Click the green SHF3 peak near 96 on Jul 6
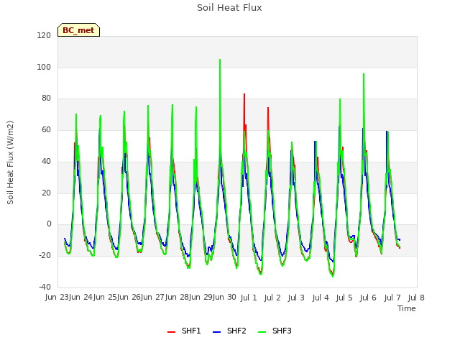The width and height of the screenshot is (460, 345). click(x=364, y=74)
